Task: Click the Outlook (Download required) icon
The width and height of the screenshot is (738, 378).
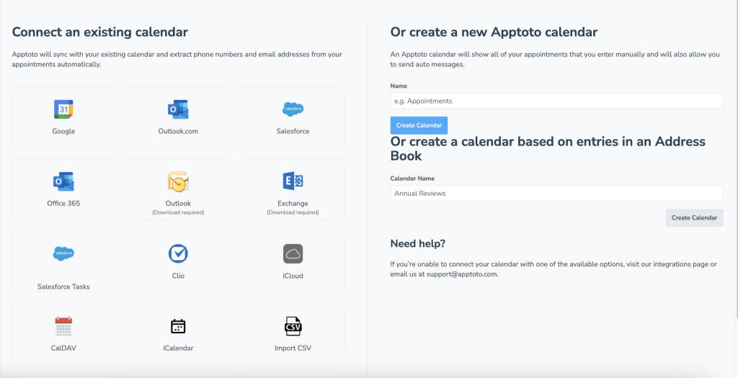Action: (178, 181)
